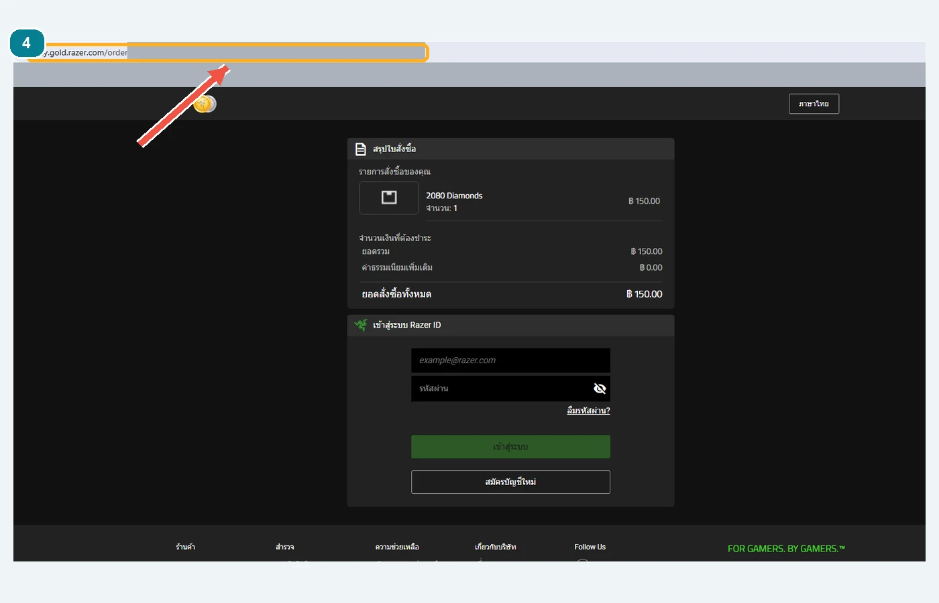
Task: Click the Follow Us footer heading
Action: click(590, 547)
